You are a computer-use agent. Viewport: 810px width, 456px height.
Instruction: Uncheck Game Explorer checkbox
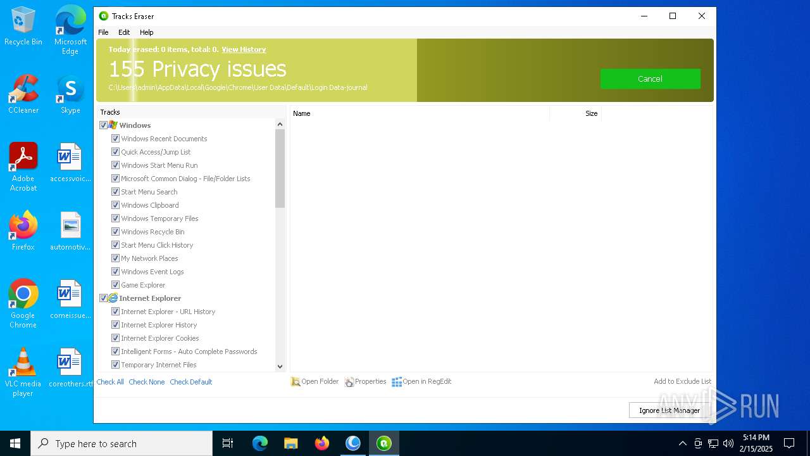(x=115, y=285)
